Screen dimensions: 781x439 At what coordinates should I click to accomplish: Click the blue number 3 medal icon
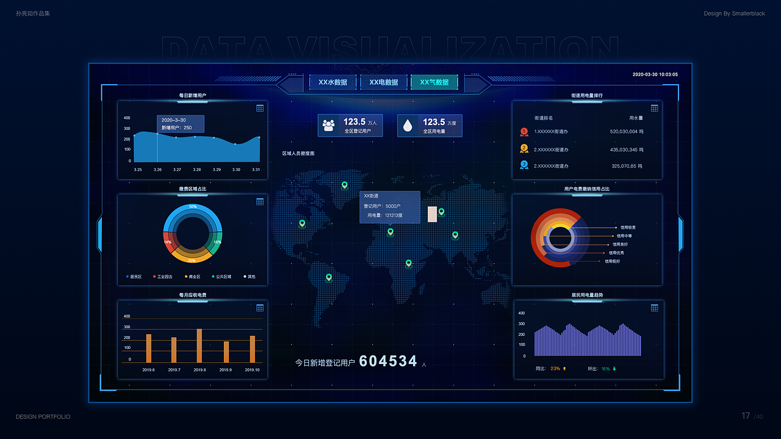coord(524,165)
